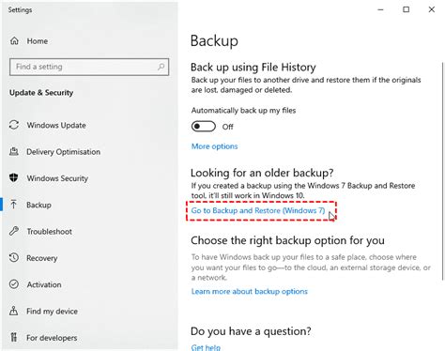
Task: Open the Recovery settings page
Action: tap(42, 258)
